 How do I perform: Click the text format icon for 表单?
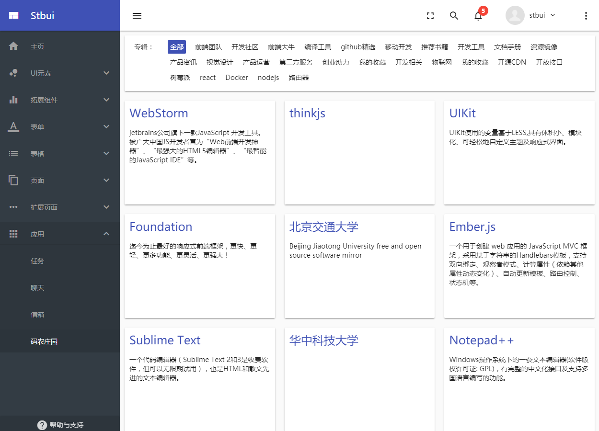13,126
